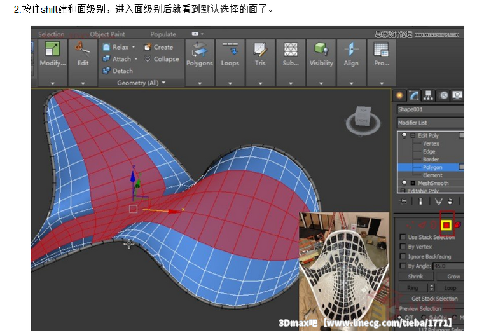Enable the Ignore Backfacing checkbox
The height and width of the screenshot is (335, 477).
[403, 256]
